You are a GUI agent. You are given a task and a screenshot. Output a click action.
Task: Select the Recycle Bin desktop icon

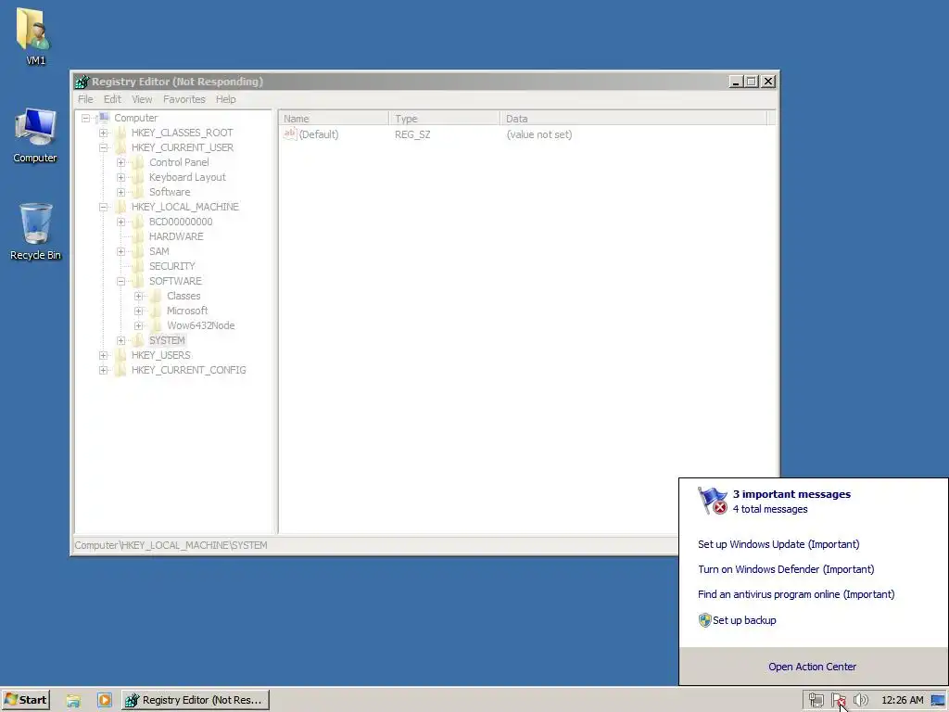[35, 231]
